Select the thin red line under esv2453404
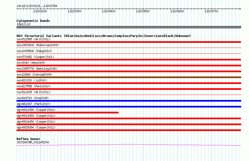The height and width of the screenshot is (161, 249). click(129, 48)
